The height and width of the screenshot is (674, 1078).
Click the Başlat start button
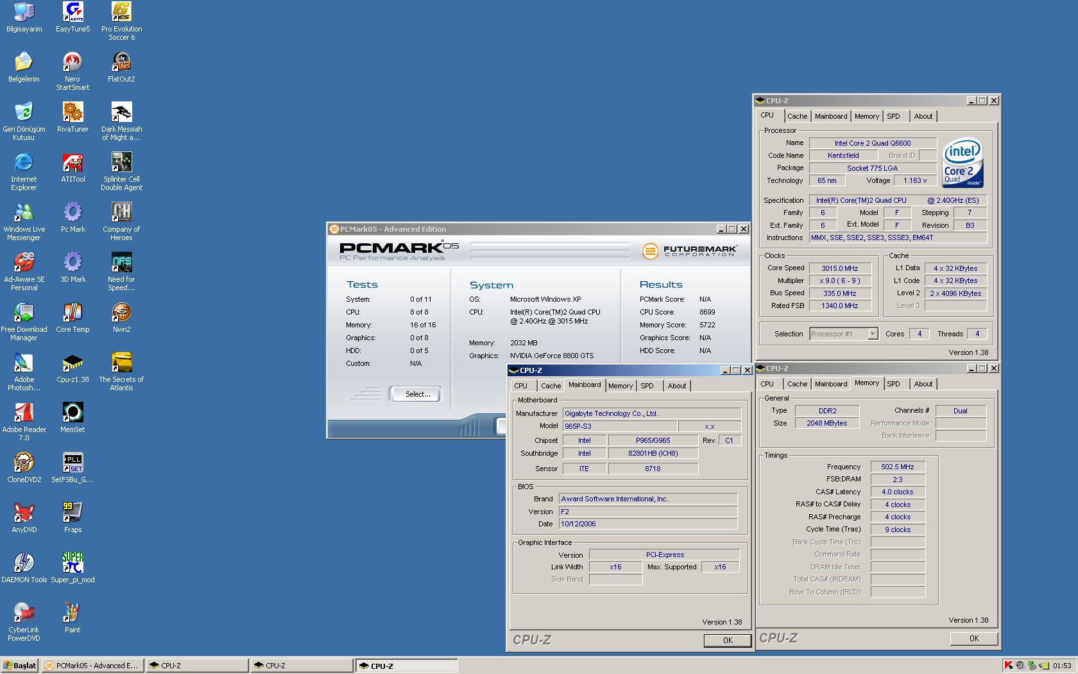click(x=20, y=666)
